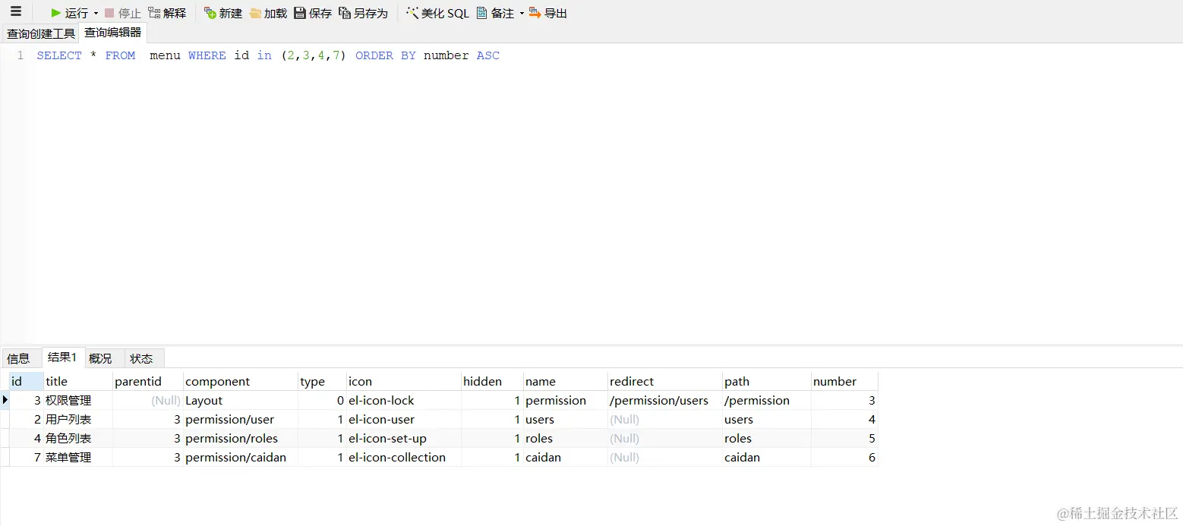The width and height of the screenshot is (1183, 526).
Task: Select current row indicator arrow of 权限管理
Action: pyautogui.click(x=5, y=400)
